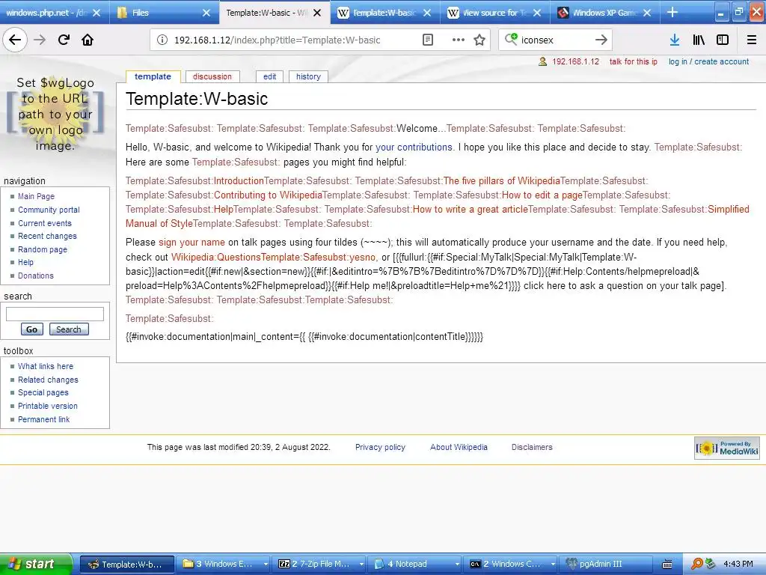Click the anonymous user icon near IP
This screenshot has height=575, width=766.
tap(542, 61)
